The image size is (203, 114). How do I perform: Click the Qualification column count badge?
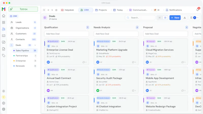[88, 27]
